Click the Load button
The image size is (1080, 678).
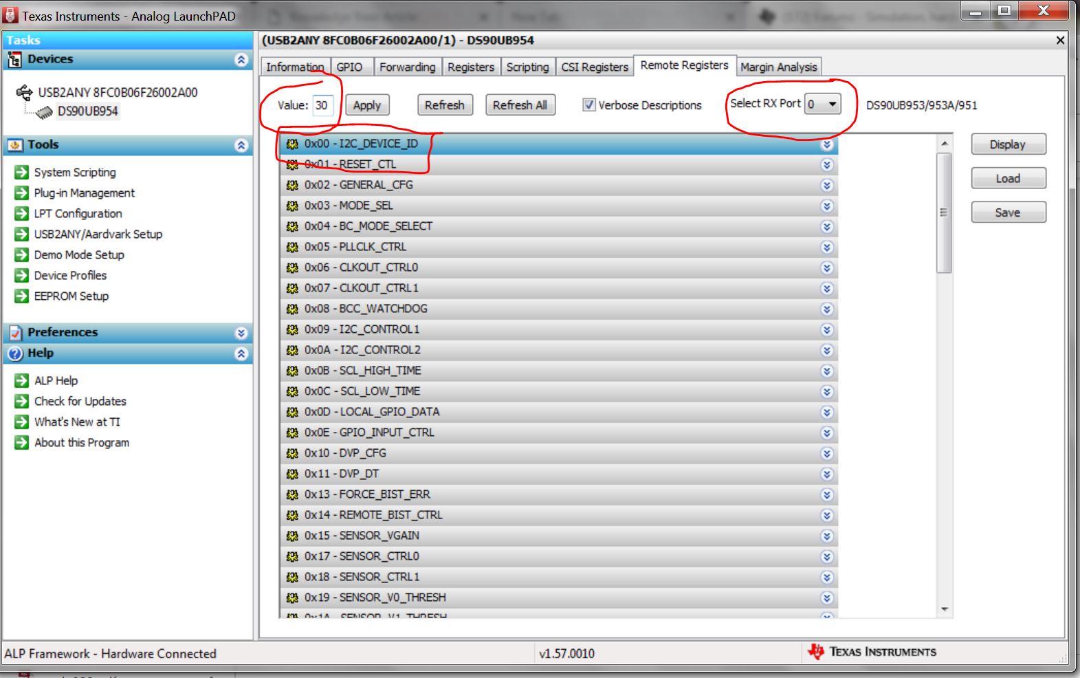pos(1009,179)
